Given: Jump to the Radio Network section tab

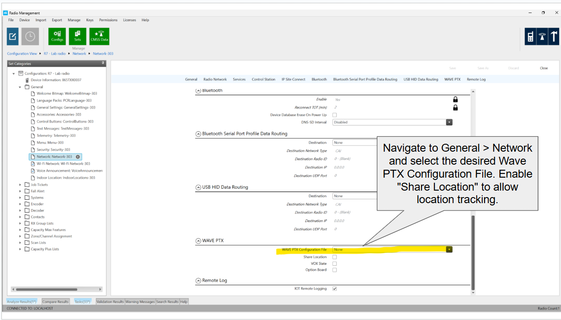Looking at the screenshot, I should [215, 79].
